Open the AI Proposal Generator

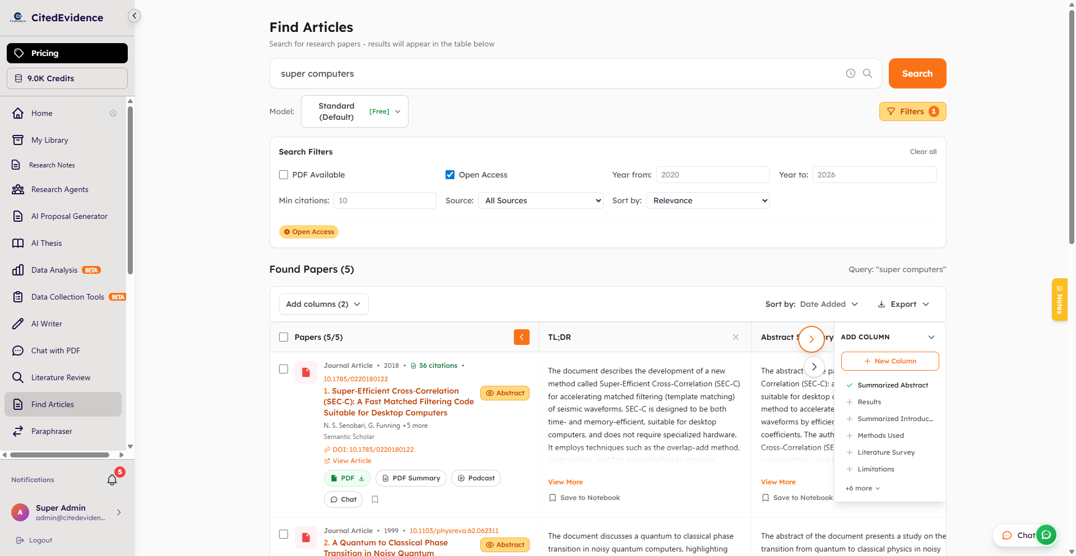click(69, 216)
